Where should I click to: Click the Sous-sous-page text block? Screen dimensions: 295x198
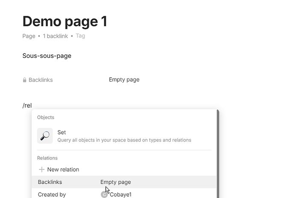[47, 56]
